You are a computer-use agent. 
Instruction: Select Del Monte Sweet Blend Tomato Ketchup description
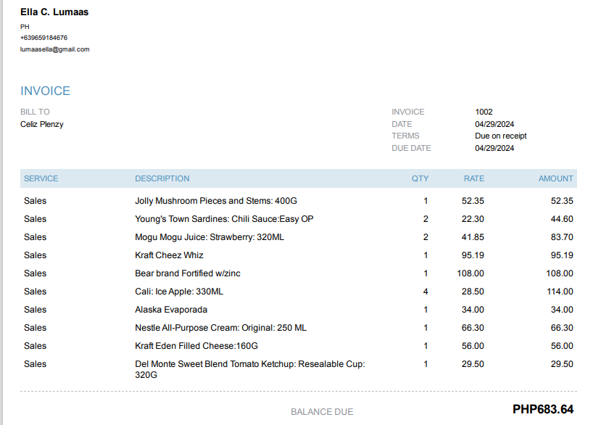click(250, 369)
